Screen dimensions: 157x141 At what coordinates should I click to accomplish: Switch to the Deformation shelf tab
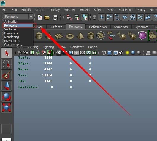(x=98, y=27)
